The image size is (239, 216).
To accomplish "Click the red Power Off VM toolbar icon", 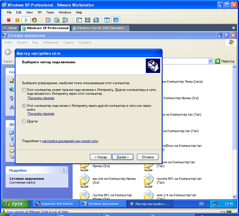I will pos(9,20).
